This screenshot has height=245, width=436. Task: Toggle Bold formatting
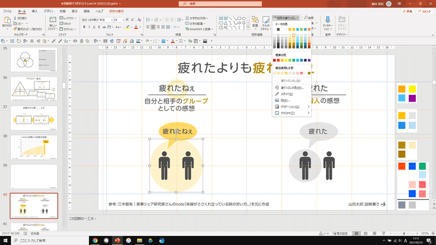point(84,27)
